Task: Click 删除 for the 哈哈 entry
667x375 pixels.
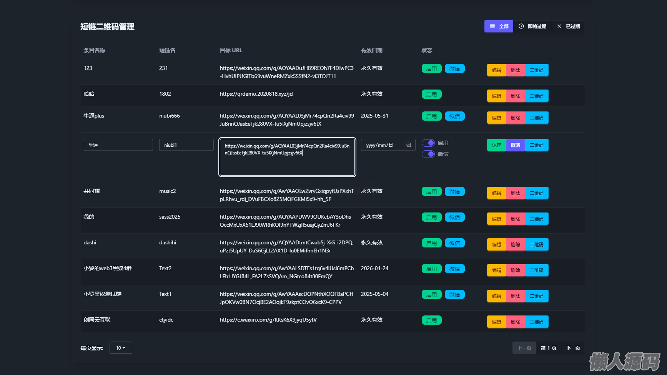Action: point(515,96)
